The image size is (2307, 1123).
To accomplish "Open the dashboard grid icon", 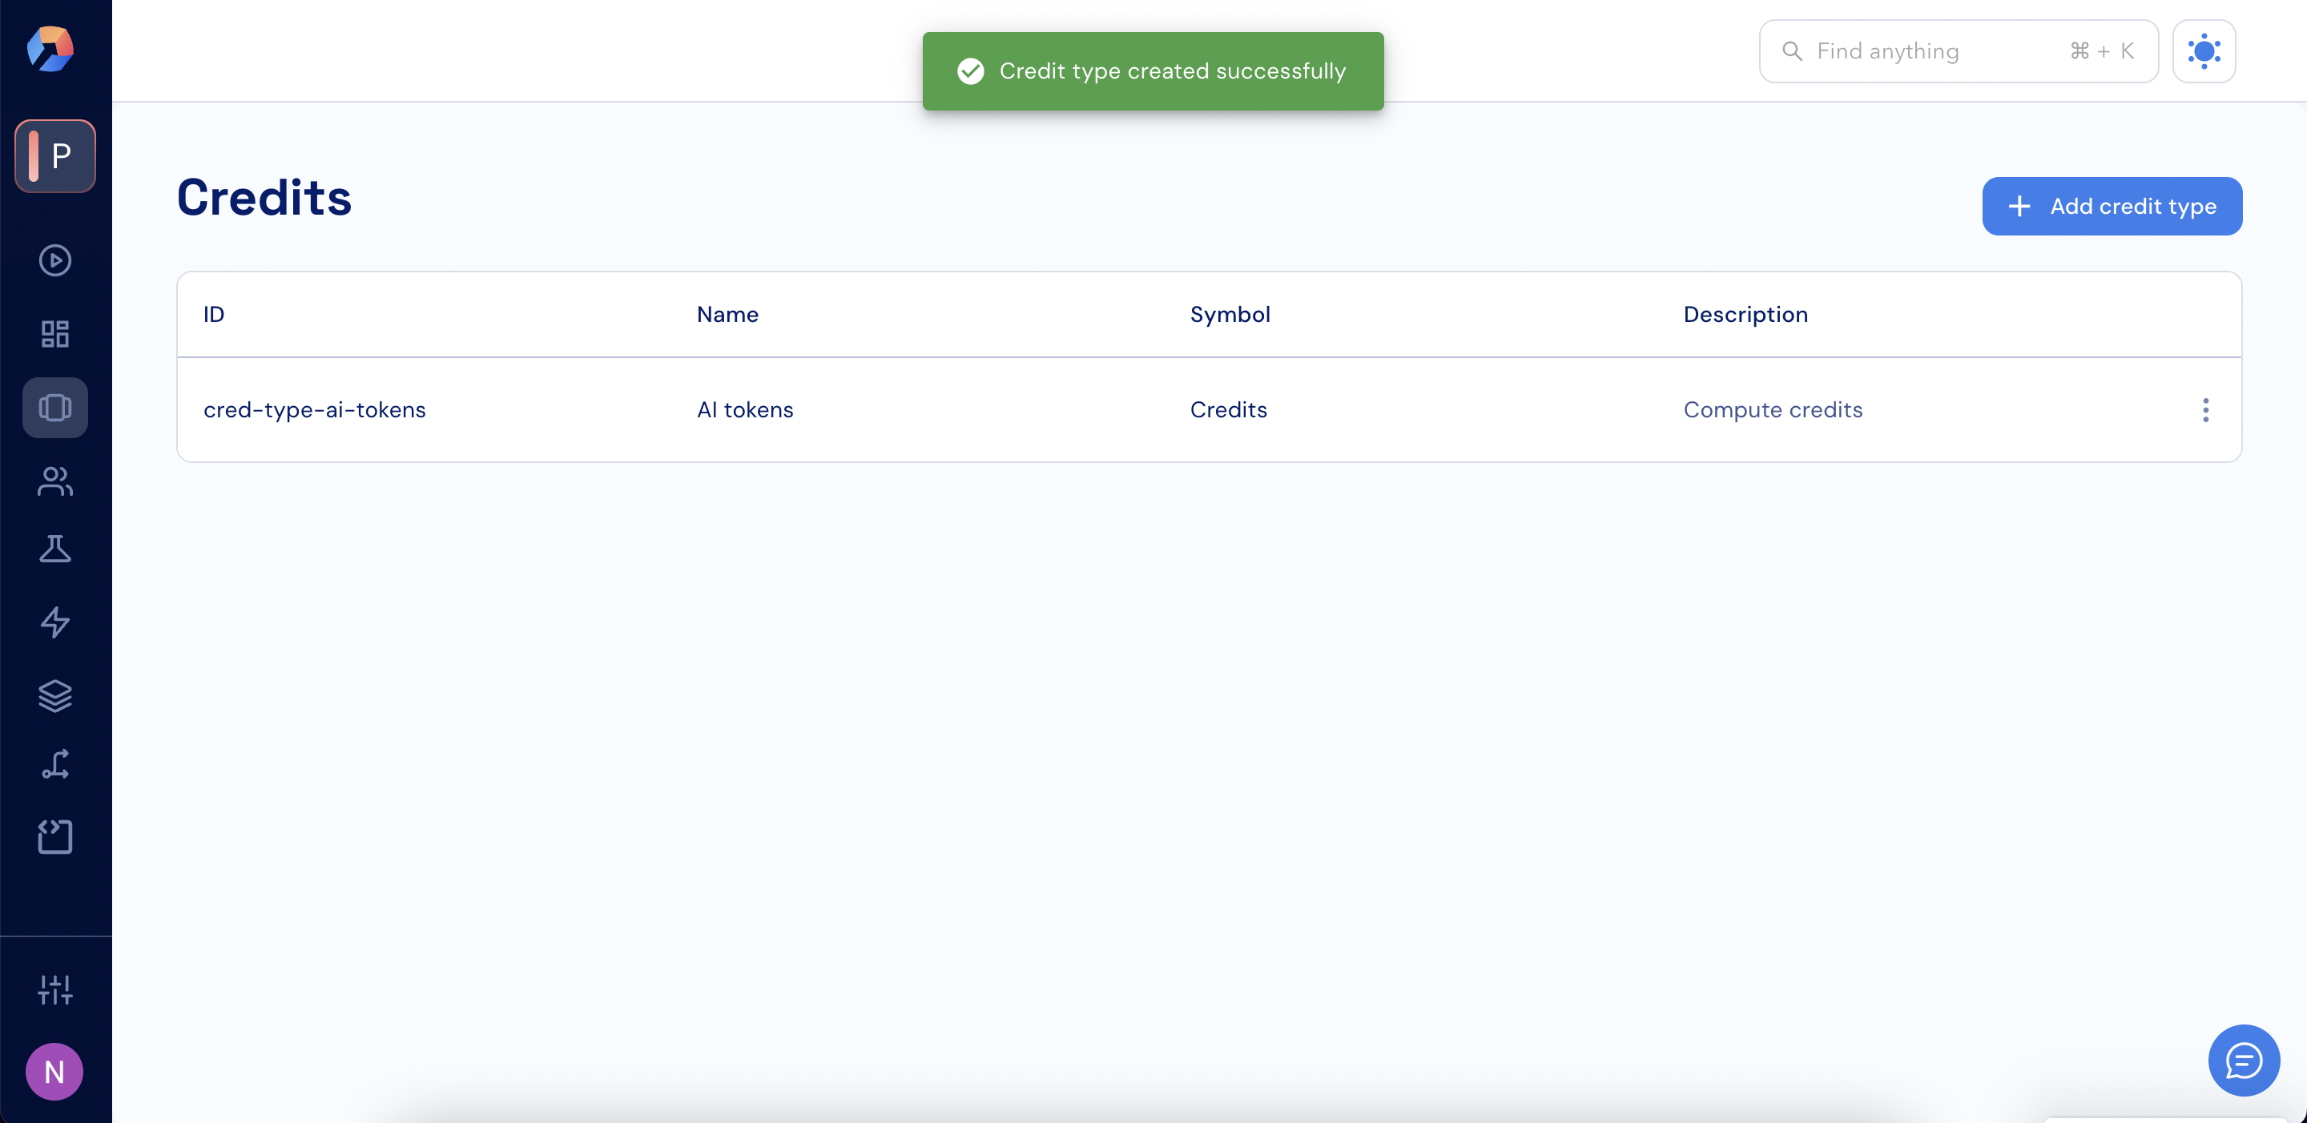I will point(54,334).
